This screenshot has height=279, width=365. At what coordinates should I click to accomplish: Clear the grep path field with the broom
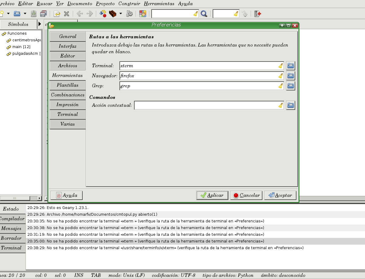(281, 86)
